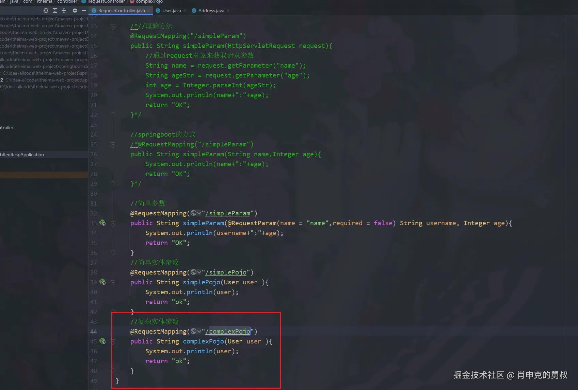Click the endpoint gutter icon on line 45
This screenshot has height=390, width=578.
[102, 341]
